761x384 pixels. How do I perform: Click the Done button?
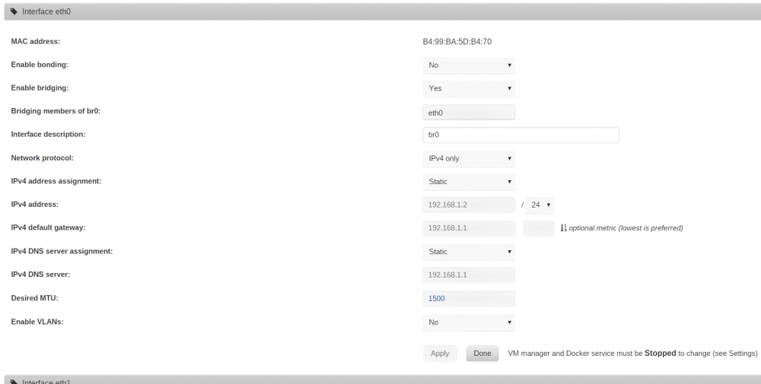click(x=482, y=354)
